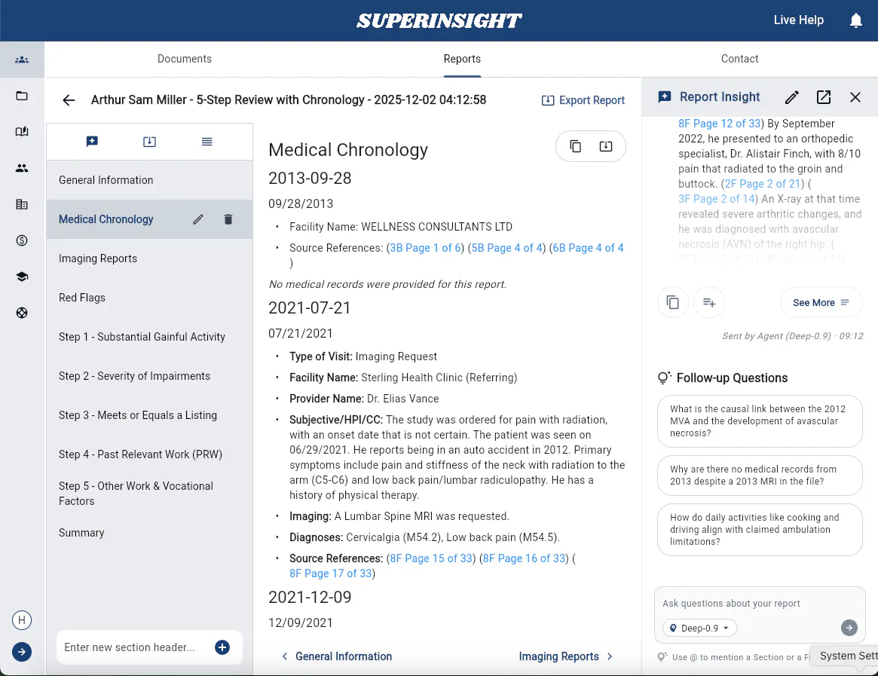Open the book reader sidebar icon
This screenshot has width=878, height=676.
tap(22, 132)
